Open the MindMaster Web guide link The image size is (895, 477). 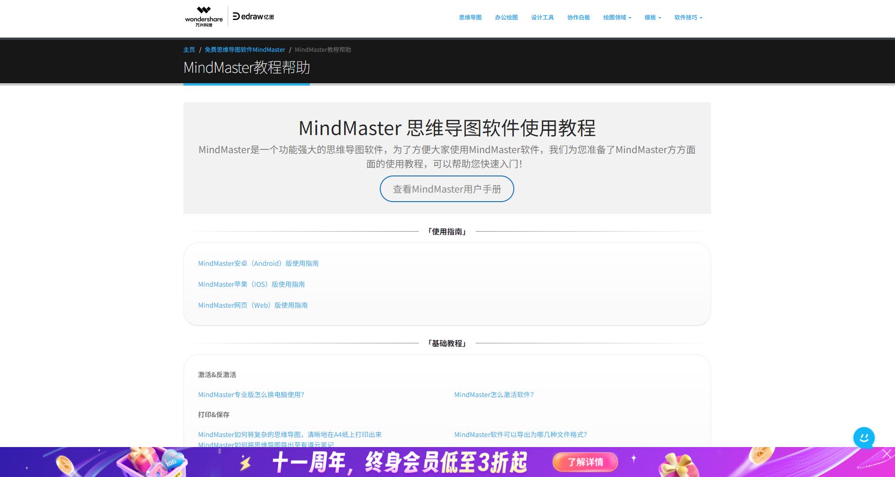point(253,305)
